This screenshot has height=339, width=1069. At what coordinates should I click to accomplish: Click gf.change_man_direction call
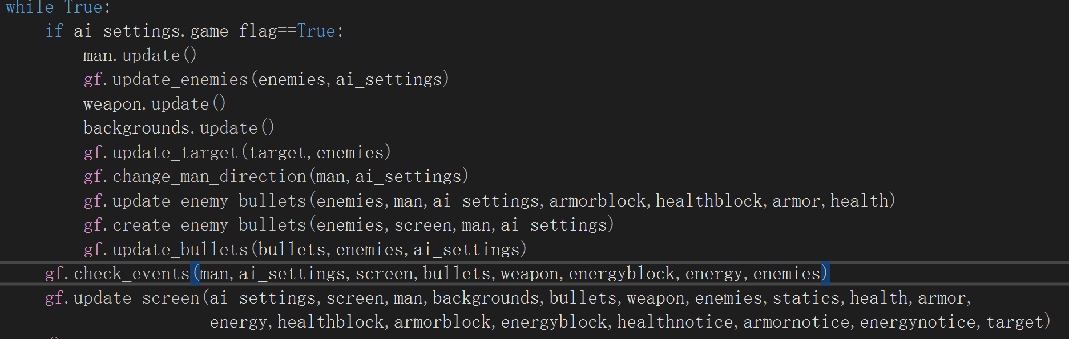(x=276, y=176)
